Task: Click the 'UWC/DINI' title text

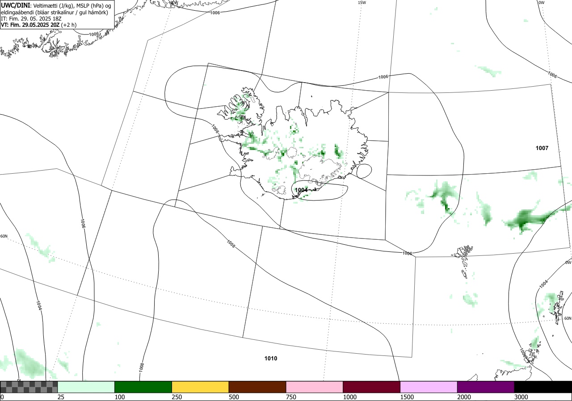Action: tap(16, 5)
